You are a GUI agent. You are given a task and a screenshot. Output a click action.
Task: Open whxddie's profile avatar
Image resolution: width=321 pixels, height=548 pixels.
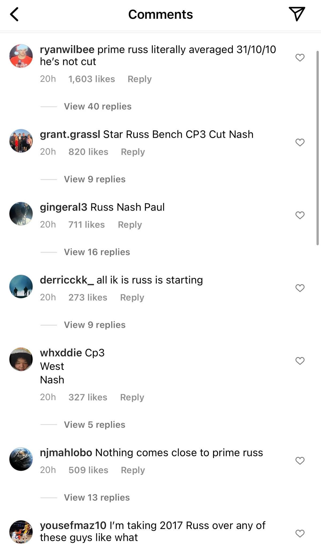coord(21,359)
